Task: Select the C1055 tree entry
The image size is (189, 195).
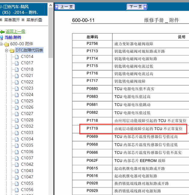Action: point(27,183)
